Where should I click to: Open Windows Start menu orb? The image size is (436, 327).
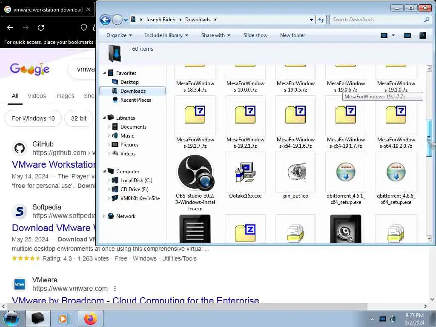[x=11, y=318]
